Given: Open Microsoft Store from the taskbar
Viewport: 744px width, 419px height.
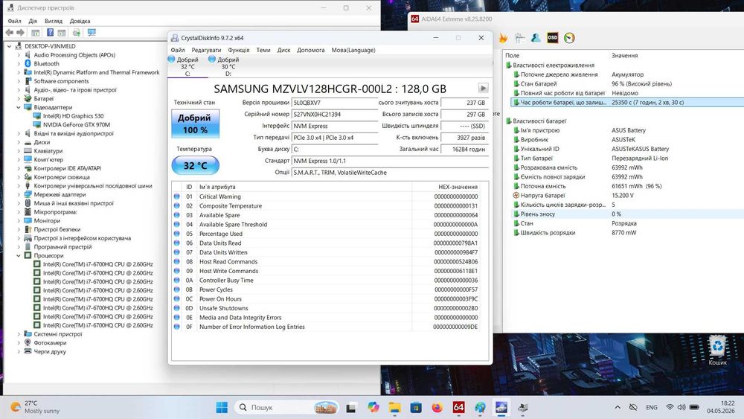Looking at the screenshot, I should click(416, 407).
